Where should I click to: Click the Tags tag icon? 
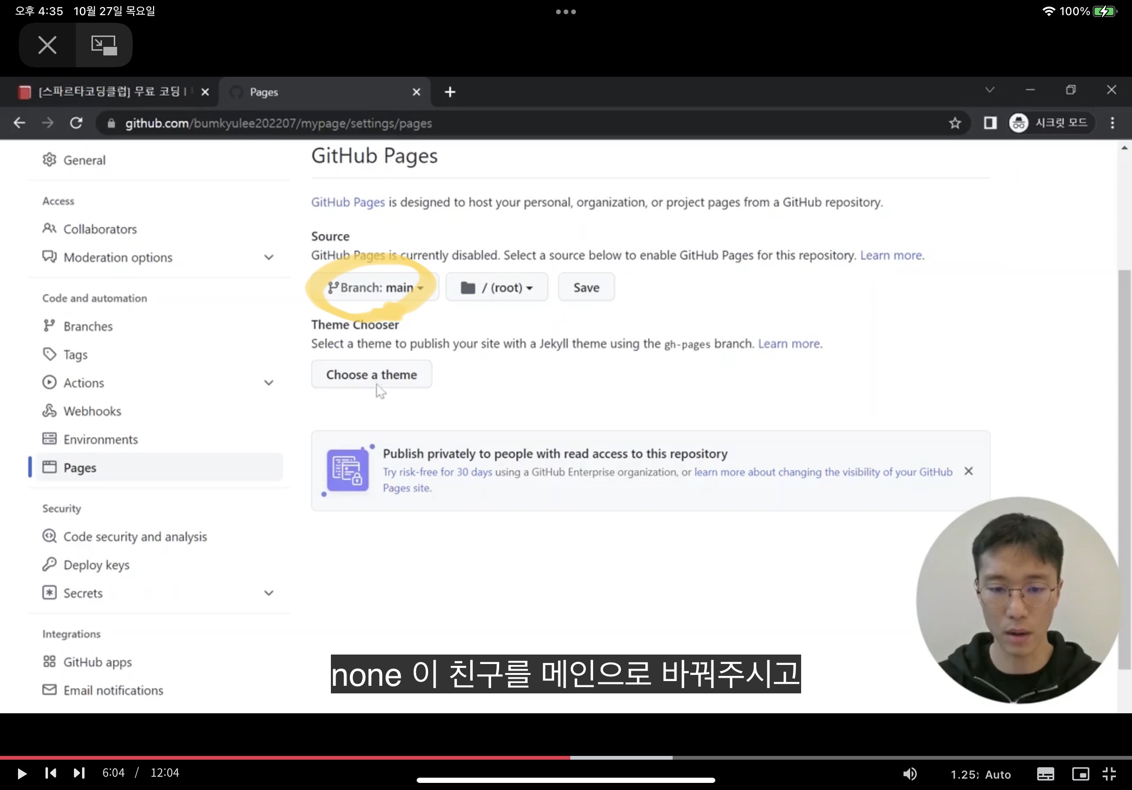coord(49,354)
